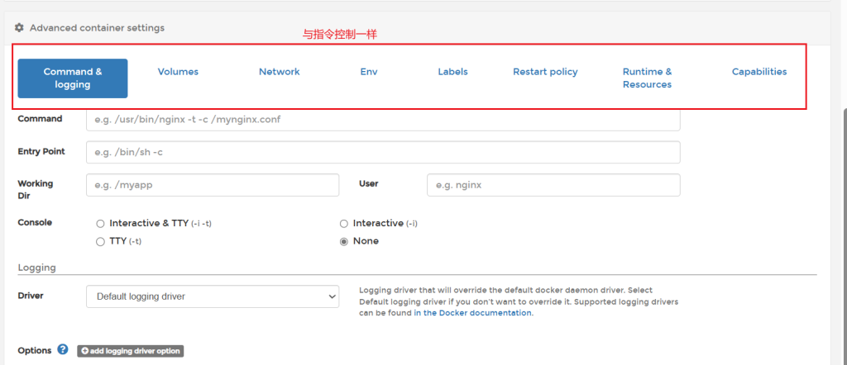Image resolution: width=847 pixels, height=365 pixels.
Task: Go to the Env tab
Action: tap(369, 72)
